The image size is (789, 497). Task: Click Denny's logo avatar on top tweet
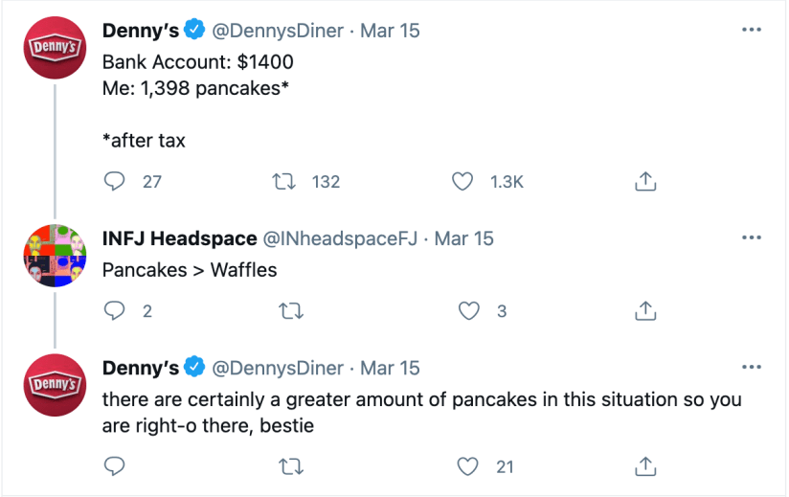point(56,46)
